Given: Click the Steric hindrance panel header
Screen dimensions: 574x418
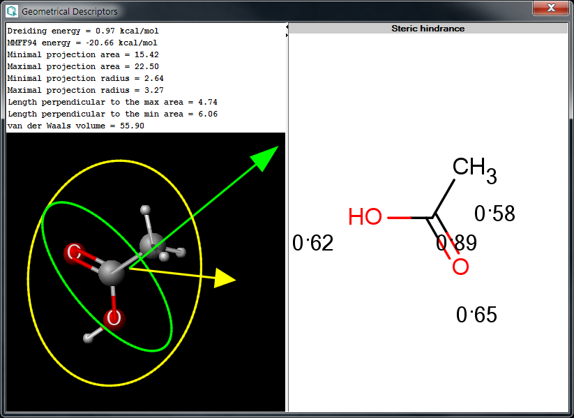Looking at the screenshot, I should click(x=428, y=29).
